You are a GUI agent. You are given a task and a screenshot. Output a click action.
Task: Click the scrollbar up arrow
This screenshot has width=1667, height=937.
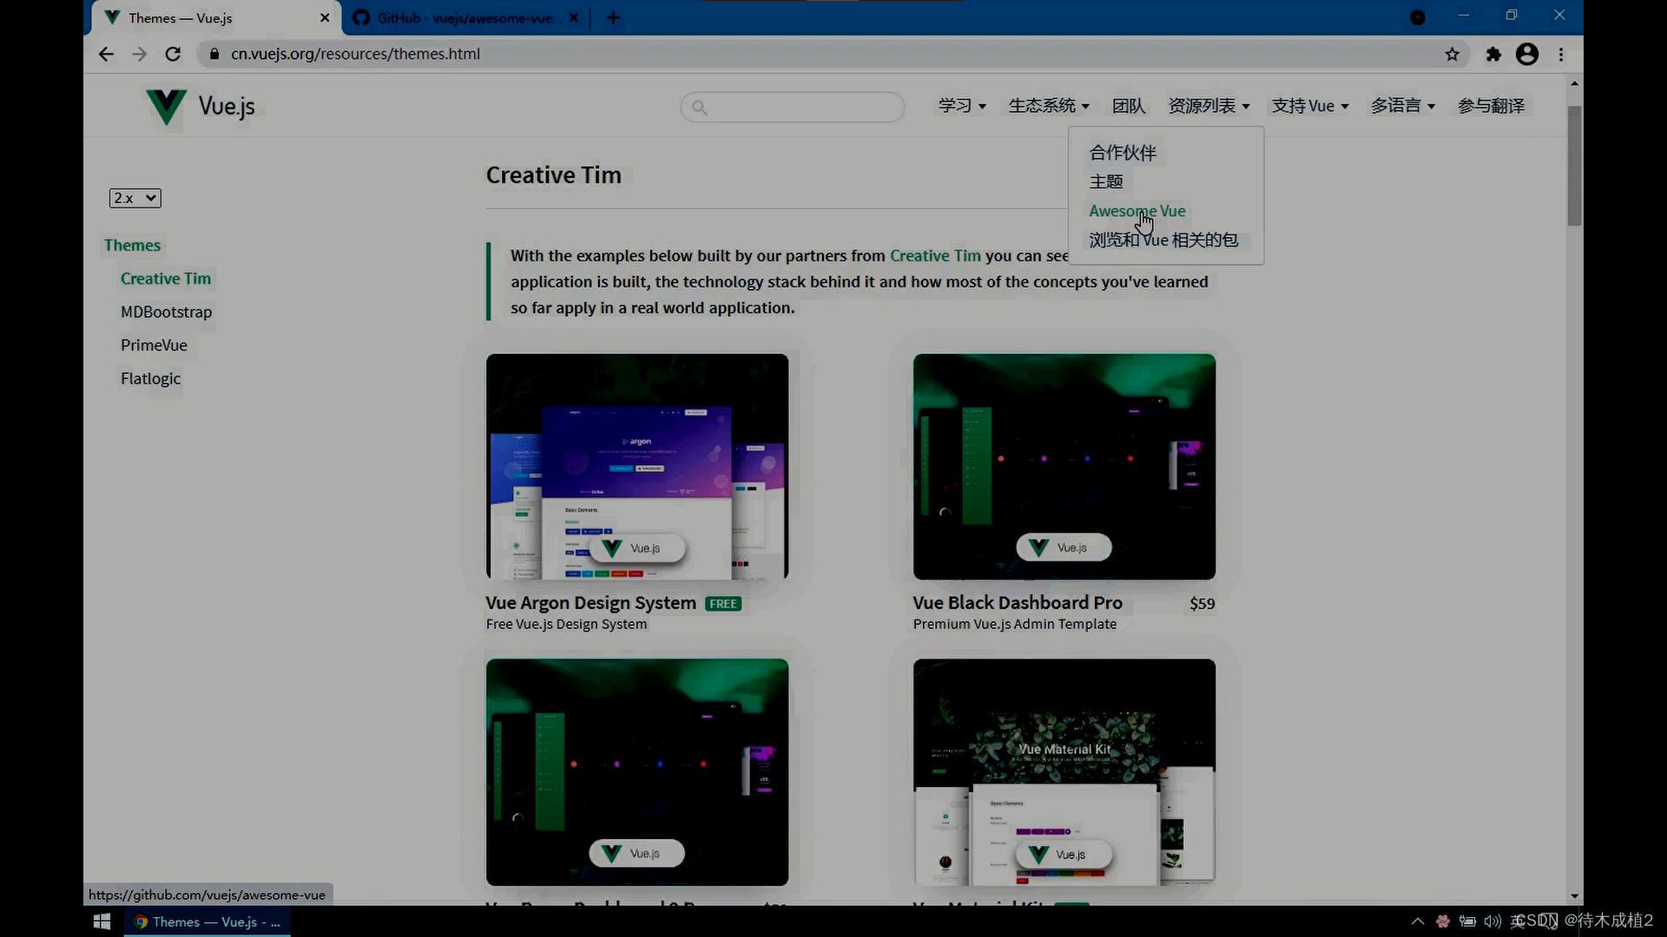pyautogui.click(x=1574, y=83)
